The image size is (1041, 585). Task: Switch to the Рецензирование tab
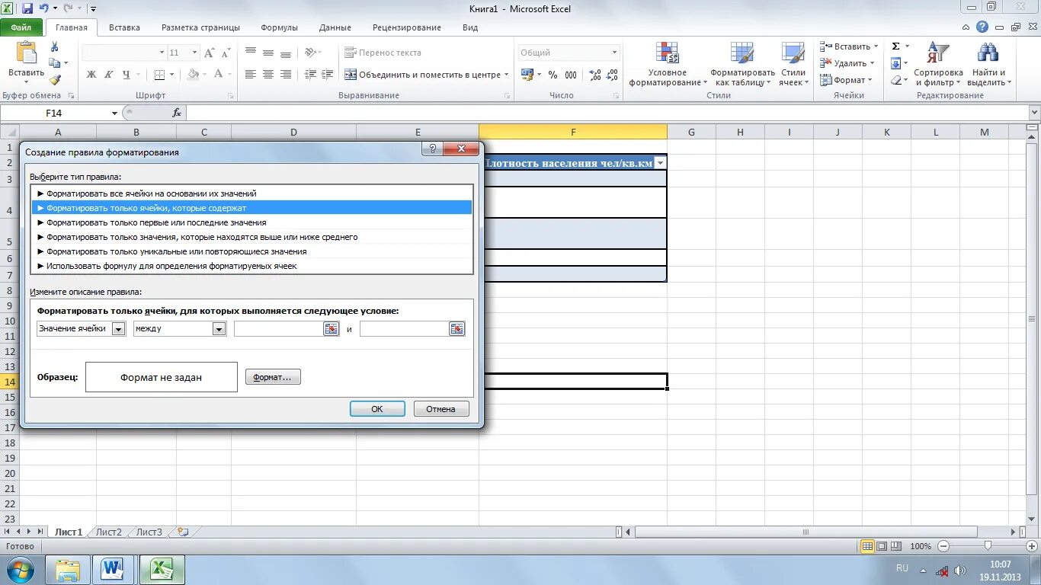407,27
